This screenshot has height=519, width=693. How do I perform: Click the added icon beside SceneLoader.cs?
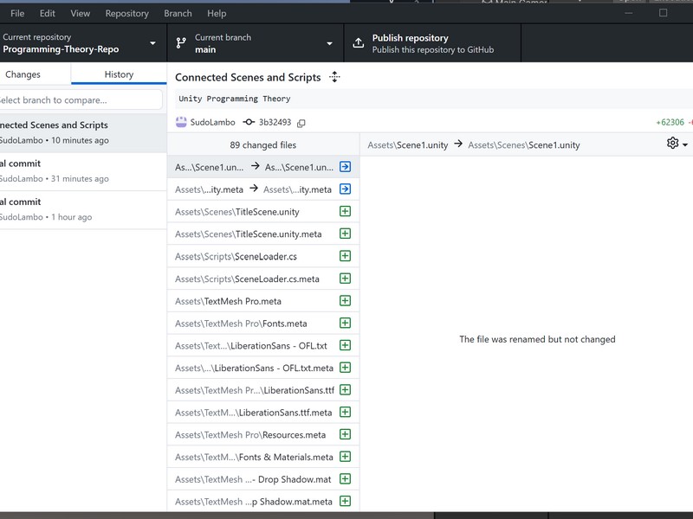[345, 256]
